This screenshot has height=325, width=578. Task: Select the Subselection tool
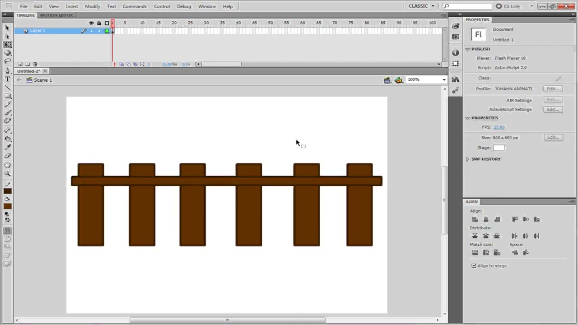click(7, 36)
